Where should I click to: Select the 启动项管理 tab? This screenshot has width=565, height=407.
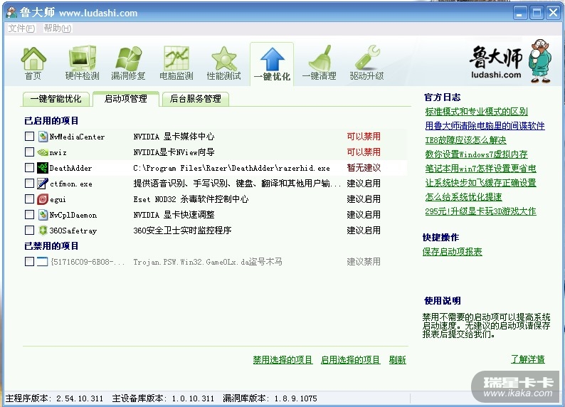pos(126,99)
